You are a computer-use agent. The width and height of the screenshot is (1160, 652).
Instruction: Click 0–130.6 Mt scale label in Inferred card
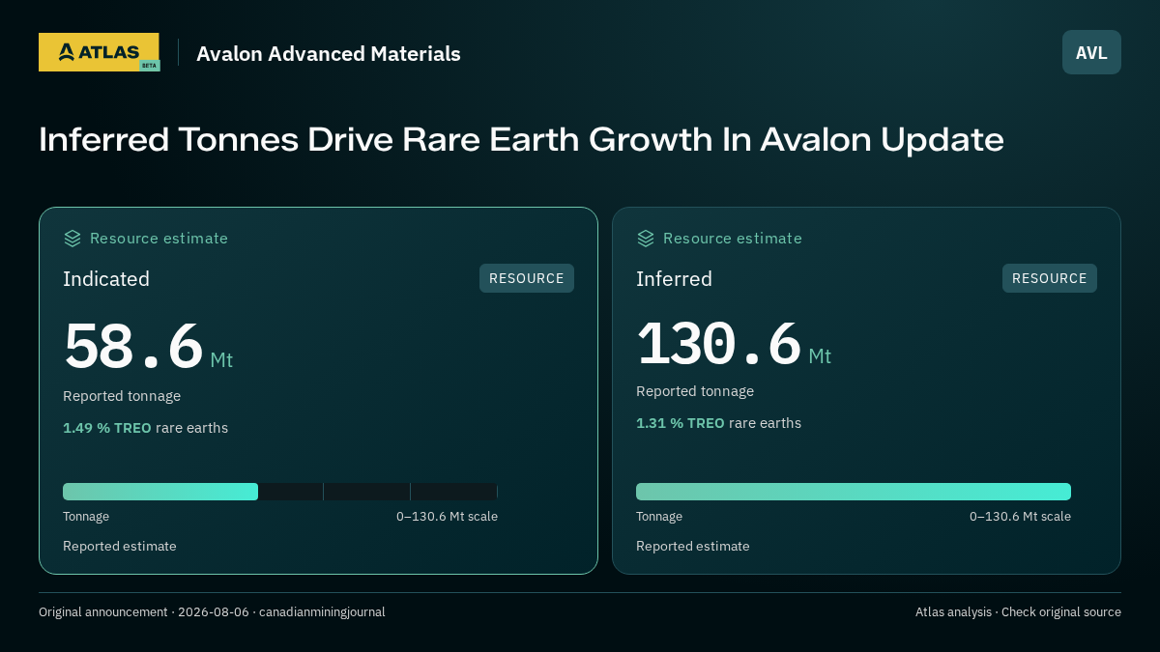(x=1020, y=517)
